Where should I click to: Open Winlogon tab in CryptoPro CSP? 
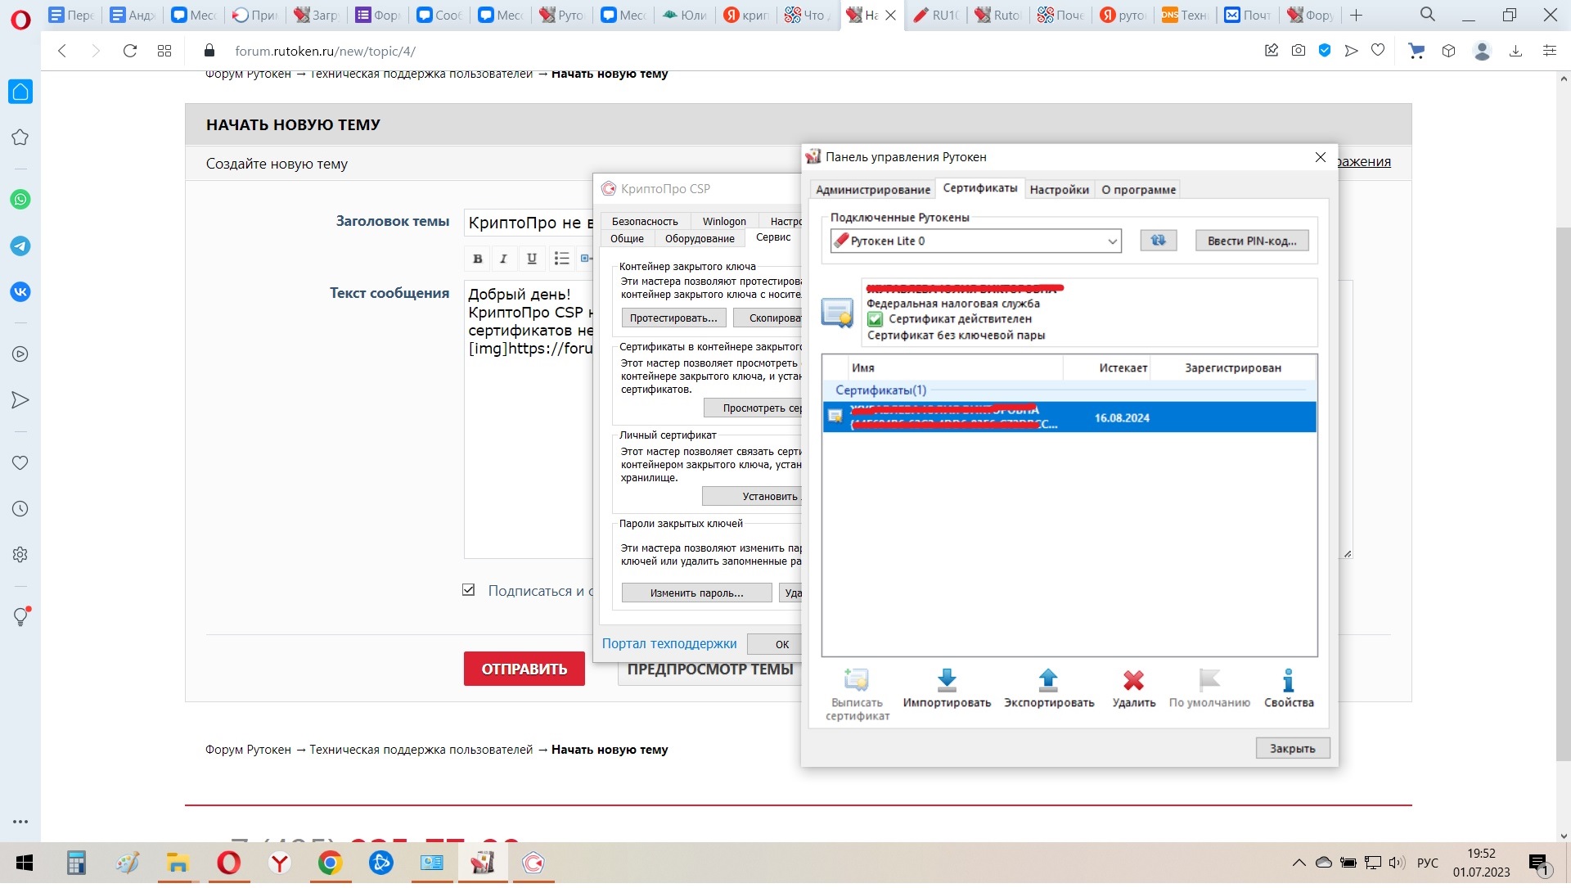coord(724,221)
